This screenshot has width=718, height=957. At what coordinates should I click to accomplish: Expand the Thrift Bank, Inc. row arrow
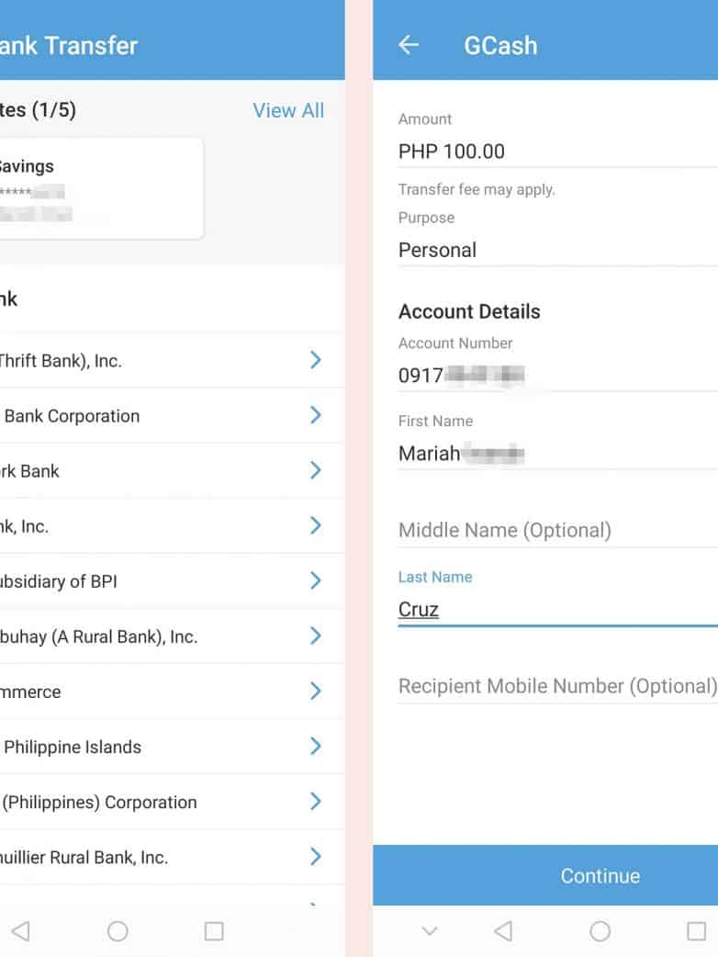click(315, 360)
